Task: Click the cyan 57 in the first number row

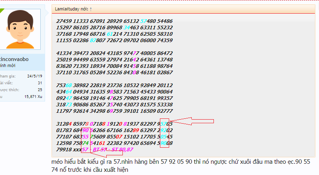Action: pos(143,21)
